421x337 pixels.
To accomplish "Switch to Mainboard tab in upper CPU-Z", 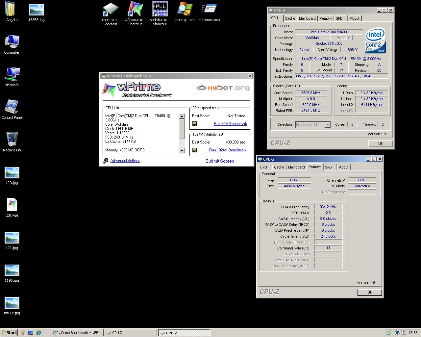I will [307, 18].
